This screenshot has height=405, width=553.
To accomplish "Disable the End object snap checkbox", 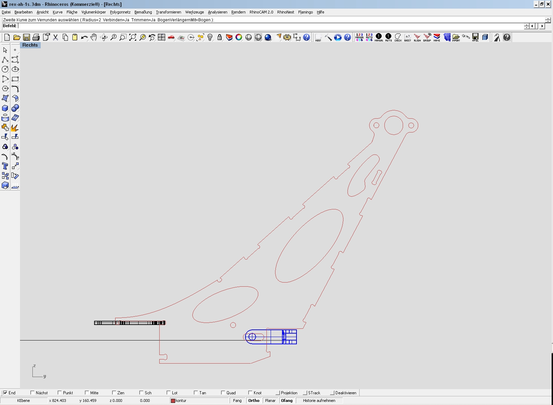I will click(x=5, y=393).
